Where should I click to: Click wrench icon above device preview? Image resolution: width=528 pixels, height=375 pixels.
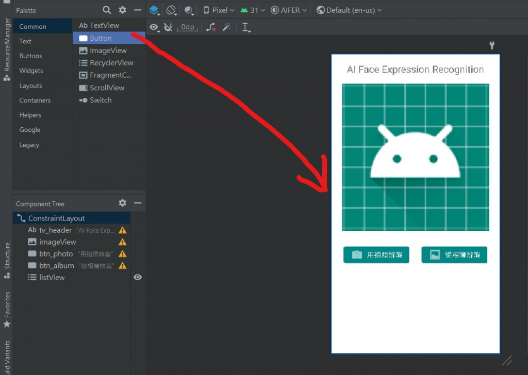492,45
